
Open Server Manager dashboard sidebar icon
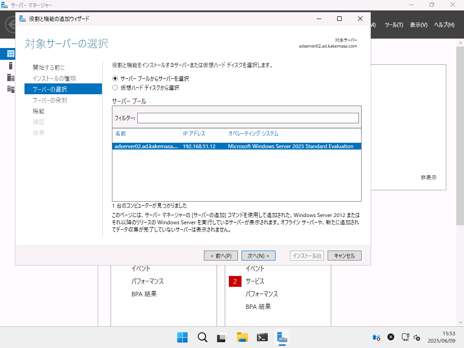pyautogui.click(x=11, y=54)
